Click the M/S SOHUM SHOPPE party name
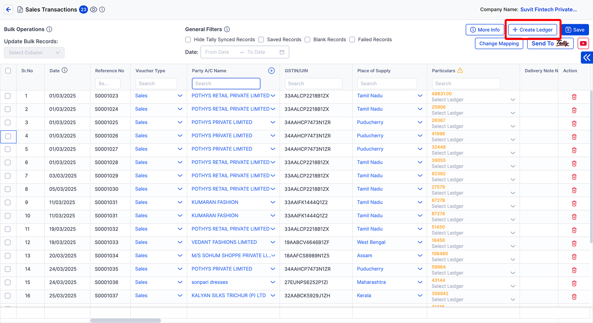The height and width of the screenshot is (323, 593). (x=231, y=256)
